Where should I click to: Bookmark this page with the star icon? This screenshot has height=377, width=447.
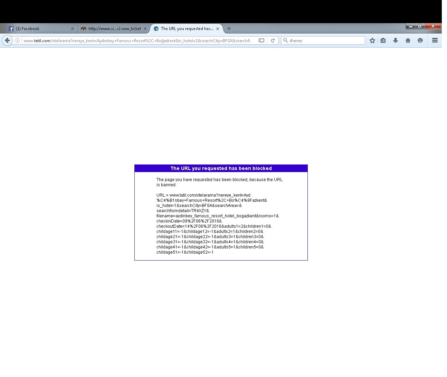coord(372,40)
